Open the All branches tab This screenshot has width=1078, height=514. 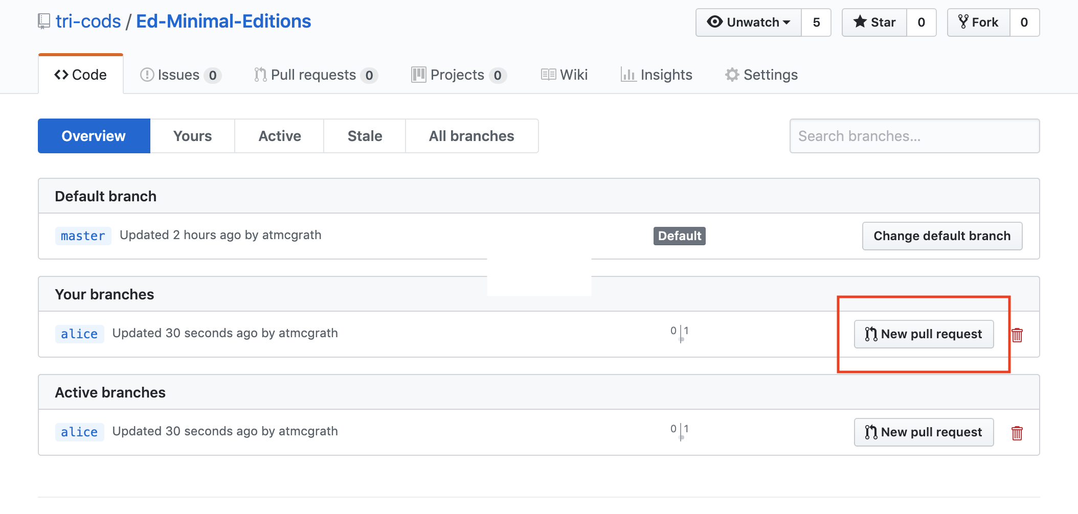(x=471, y=136)
